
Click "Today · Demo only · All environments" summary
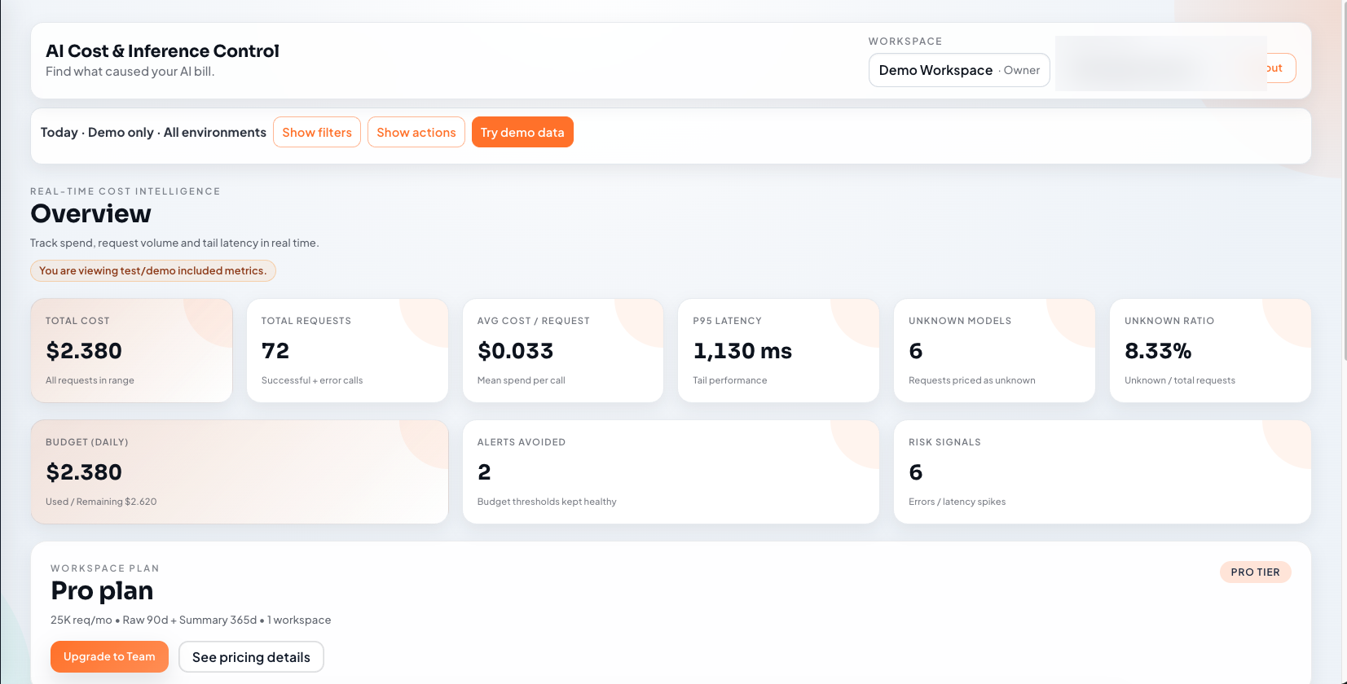153,132
